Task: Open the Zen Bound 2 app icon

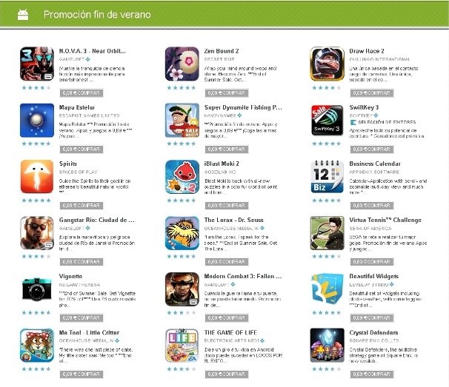Action: point(182,64)
